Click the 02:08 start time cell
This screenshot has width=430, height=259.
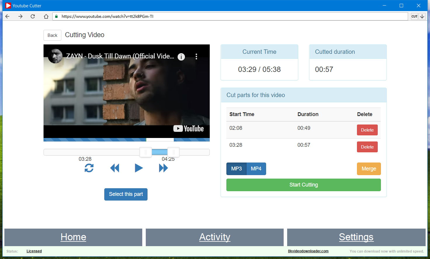[x=236, y=128]
